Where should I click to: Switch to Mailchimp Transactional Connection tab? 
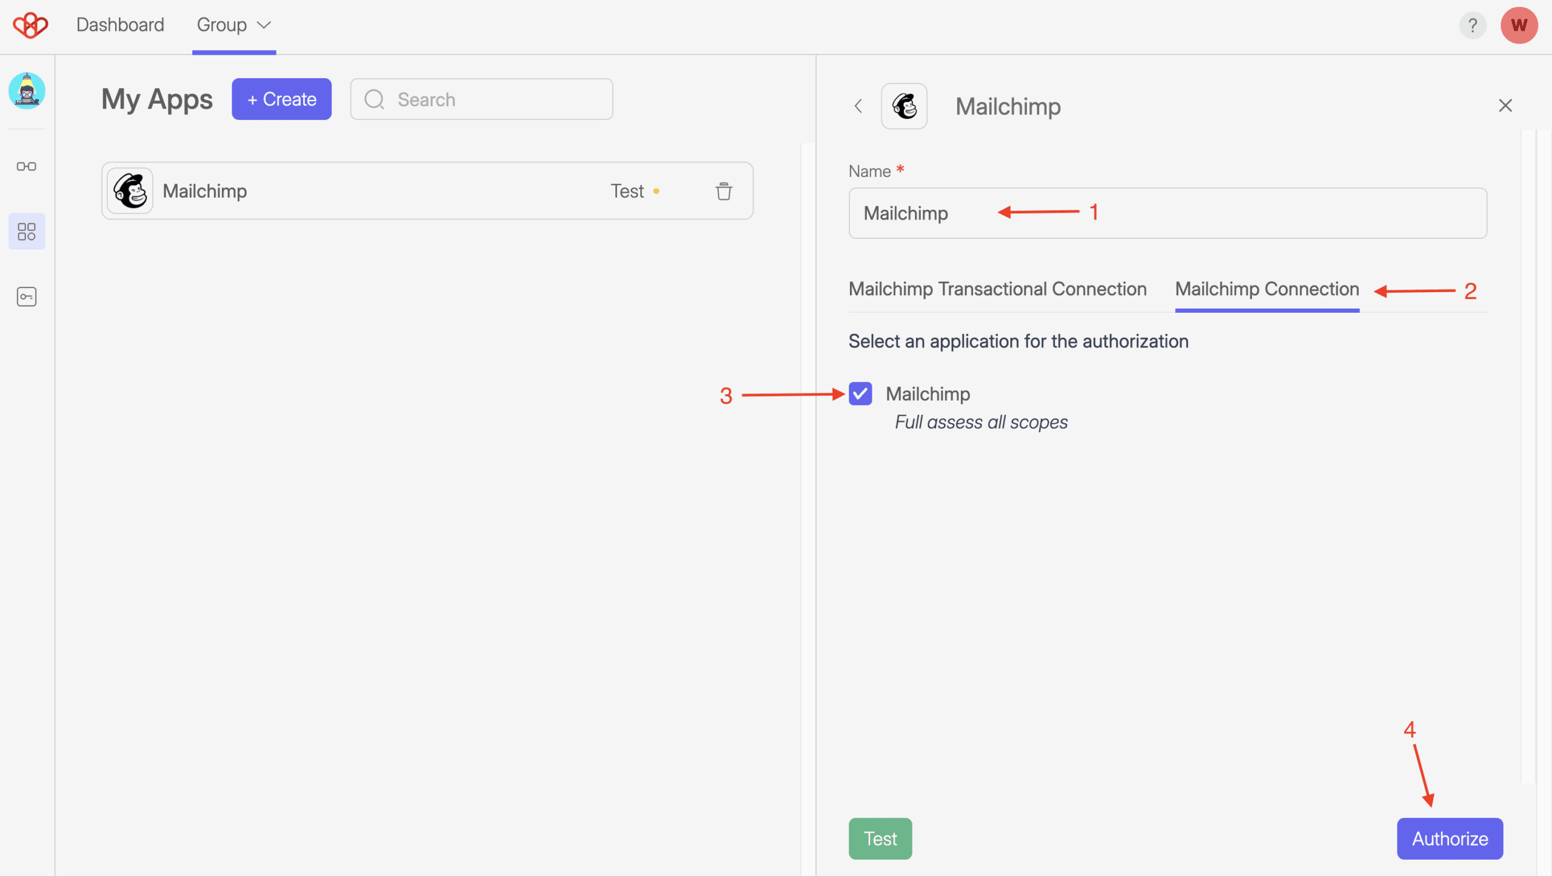(998, 289)
